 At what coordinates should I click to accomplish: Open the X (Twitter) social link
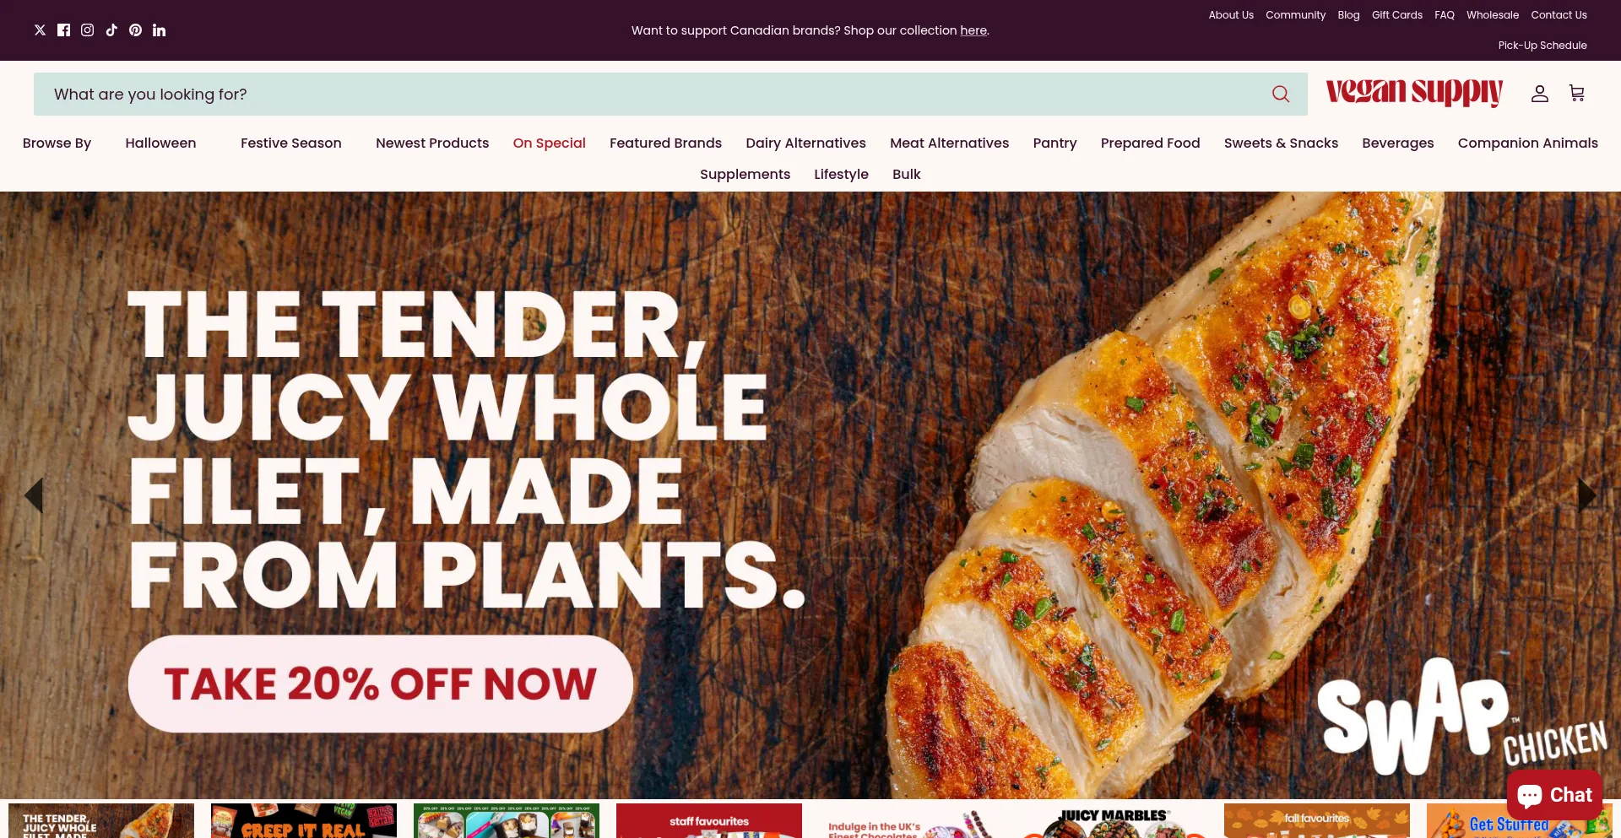(x=40, y=30)
